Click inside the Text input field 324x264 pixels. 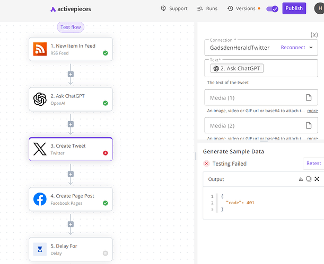point(261,68)
